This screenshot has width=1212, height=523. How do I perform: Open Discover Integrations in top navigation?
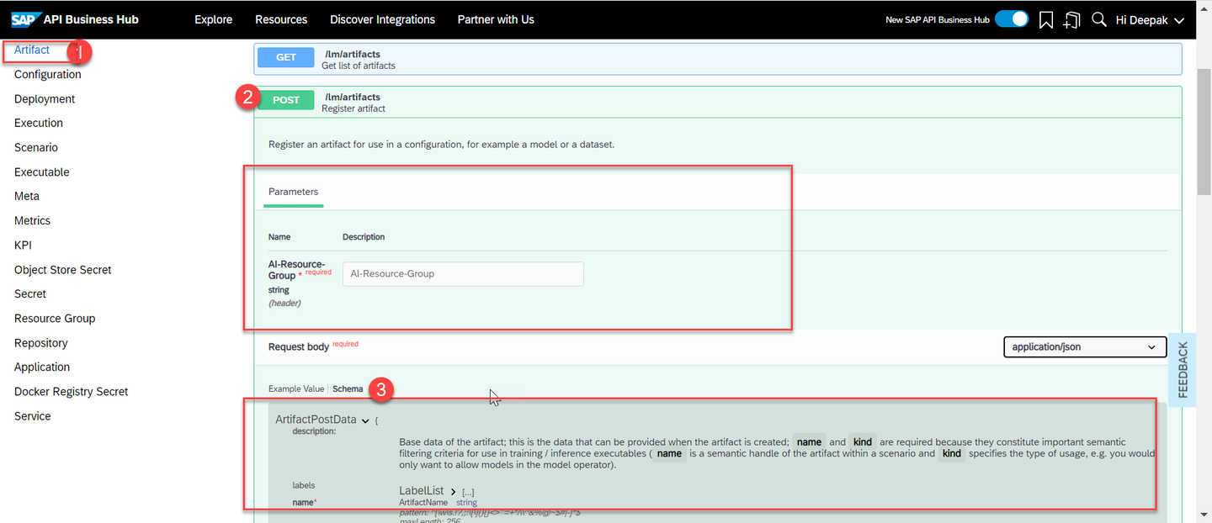[x=382, y=19]
